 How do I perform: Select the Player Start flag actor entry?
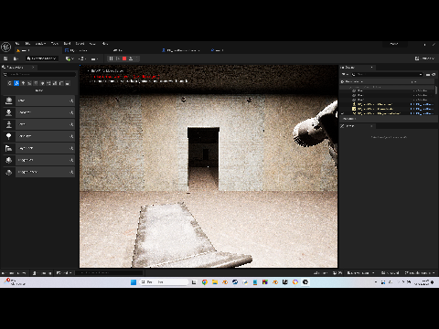39,148
